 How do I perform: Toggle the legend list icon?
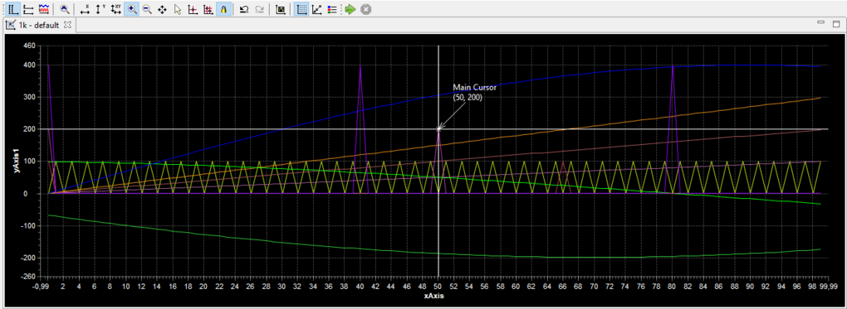pos(333,9)
